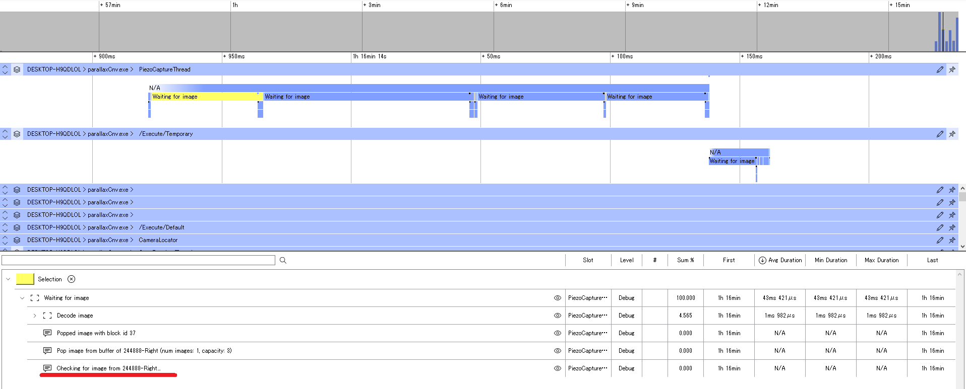Click layers icon on CameraLocator track
966x389 pixels.
point(17,240)
